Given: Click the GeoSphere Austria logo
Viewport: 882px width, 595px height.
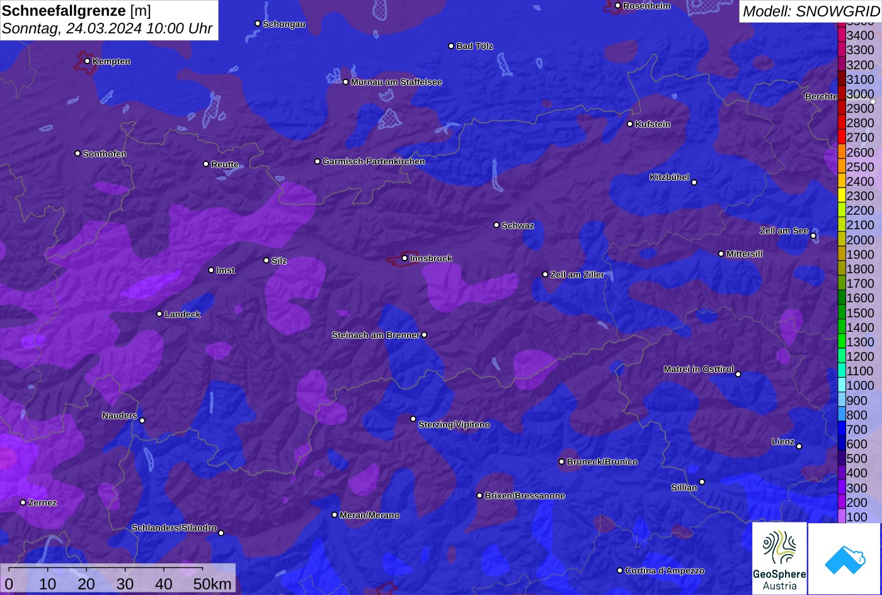Looking at the screenshot, I should [x=779, y=558].
